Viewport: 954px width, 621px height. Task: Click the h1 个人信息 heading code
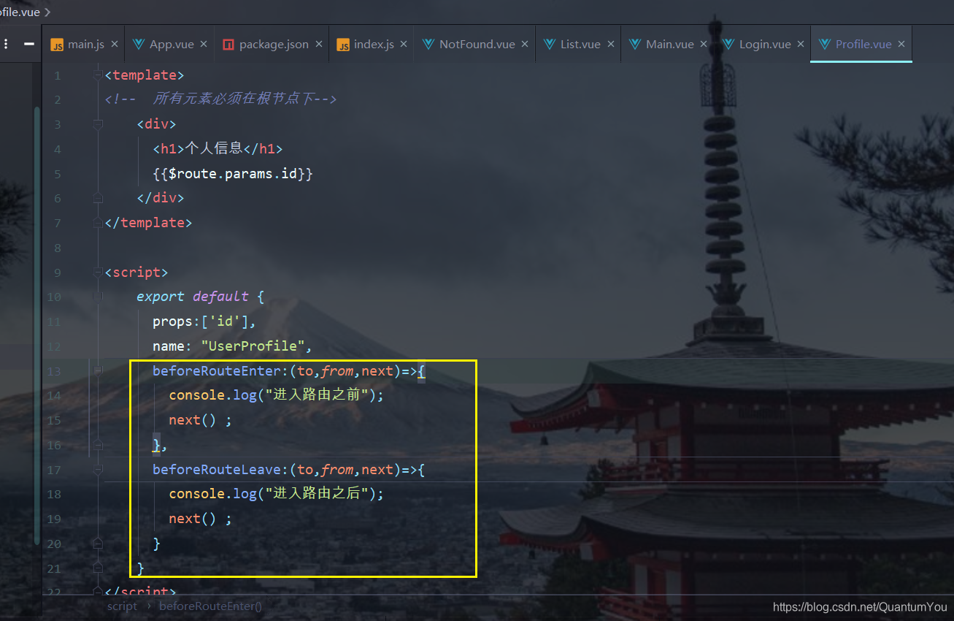click(218, 149)
